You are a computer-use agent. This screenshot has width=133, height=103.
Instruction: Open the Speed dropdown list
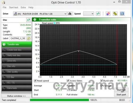[89, 14]
